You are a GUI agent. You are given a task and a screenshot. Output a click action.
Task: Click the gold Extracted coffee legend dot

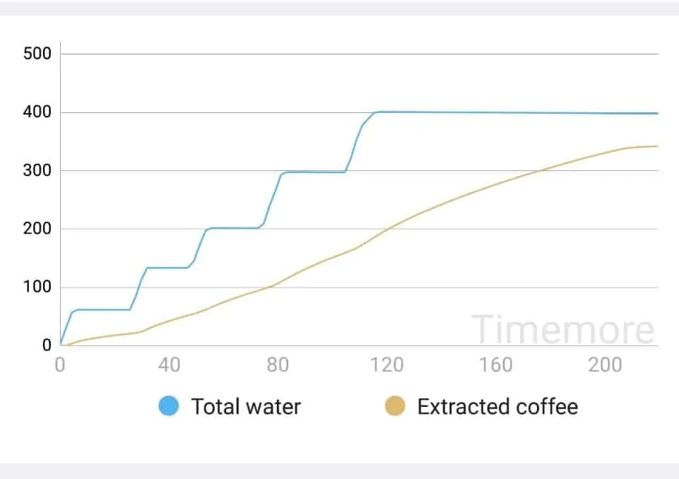[394, 406]
